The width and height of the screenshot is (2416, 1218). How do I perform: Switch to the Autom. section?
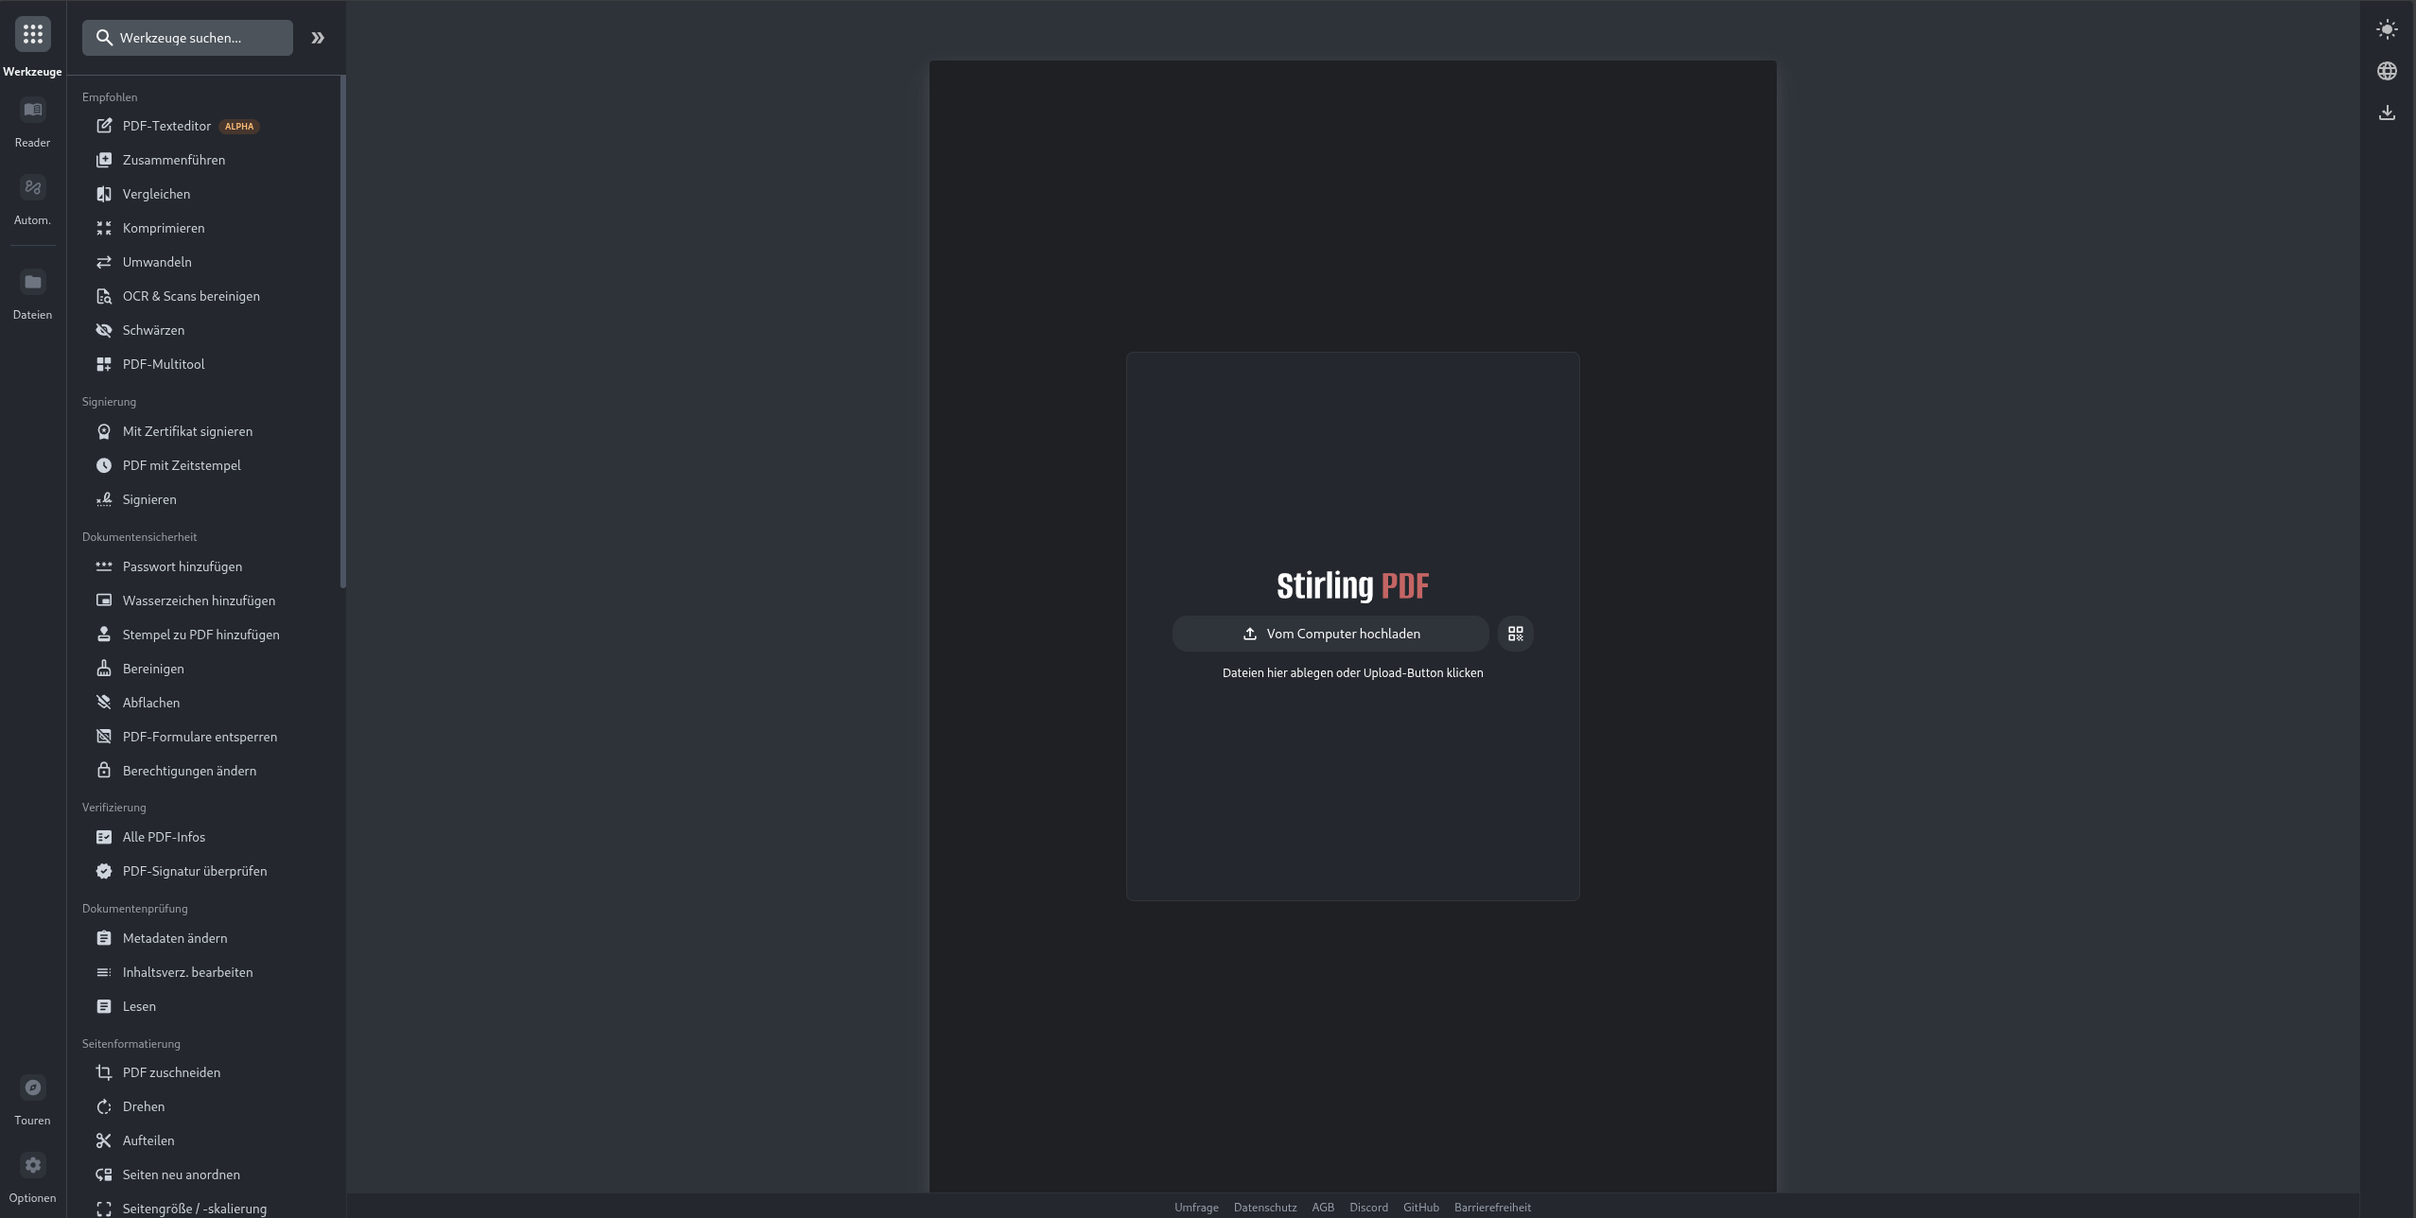(32, 188)
